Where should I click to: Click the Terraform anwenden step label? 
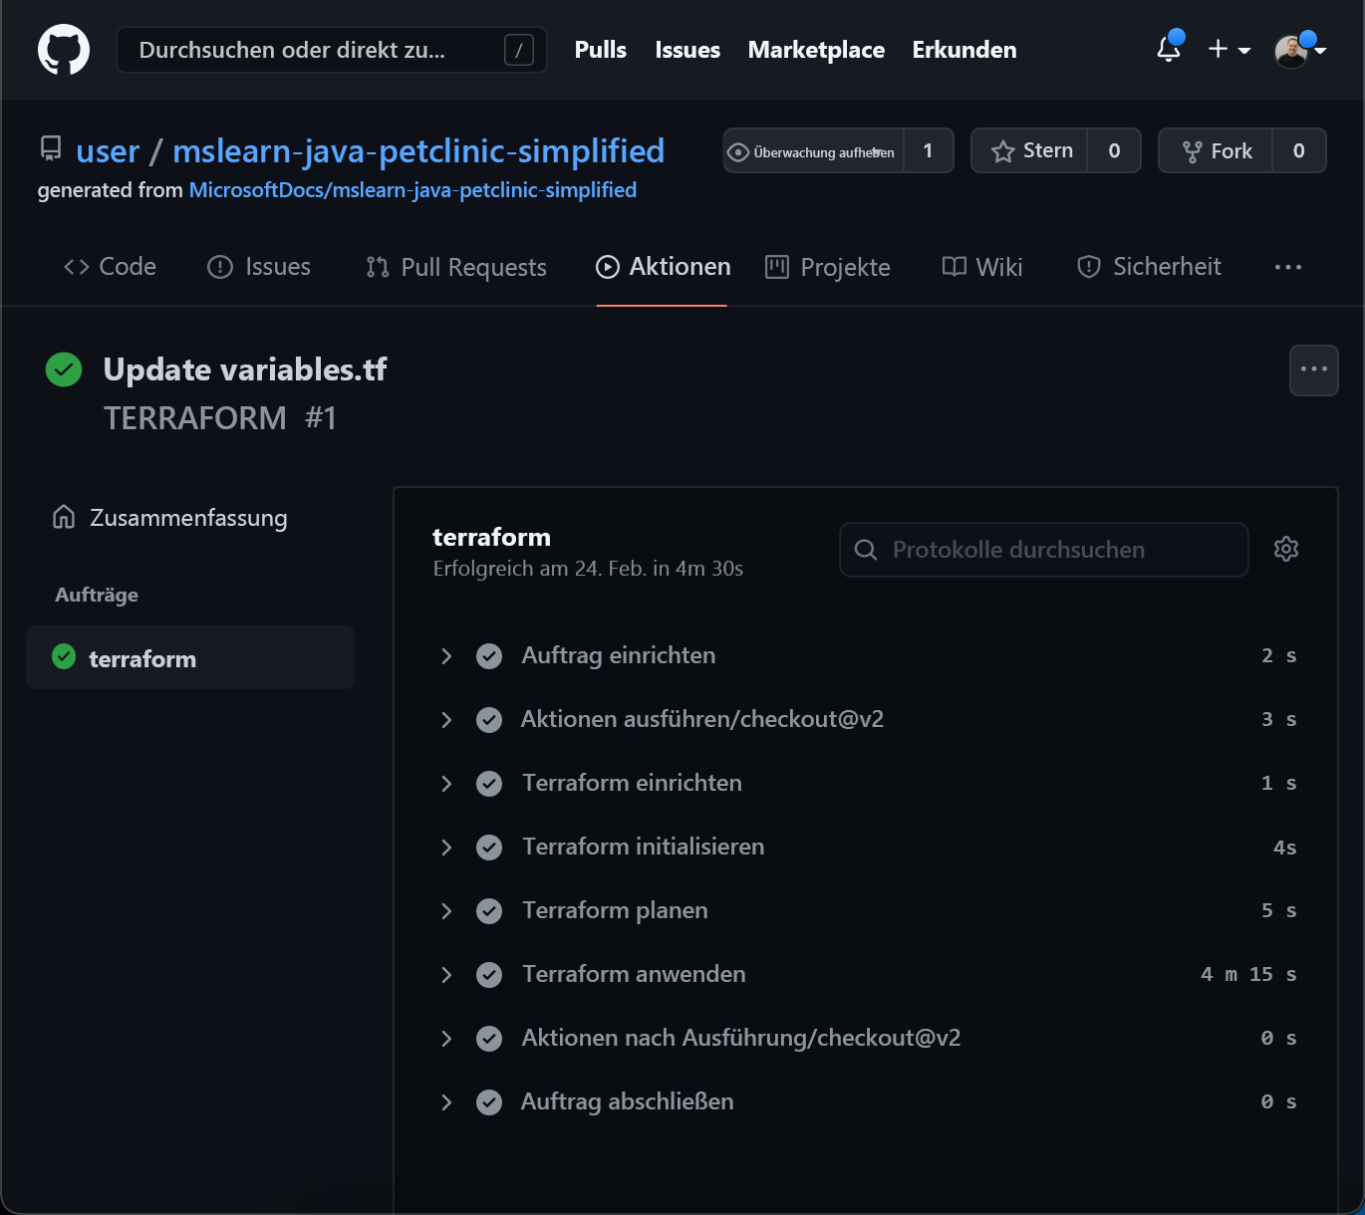point(634,974)
